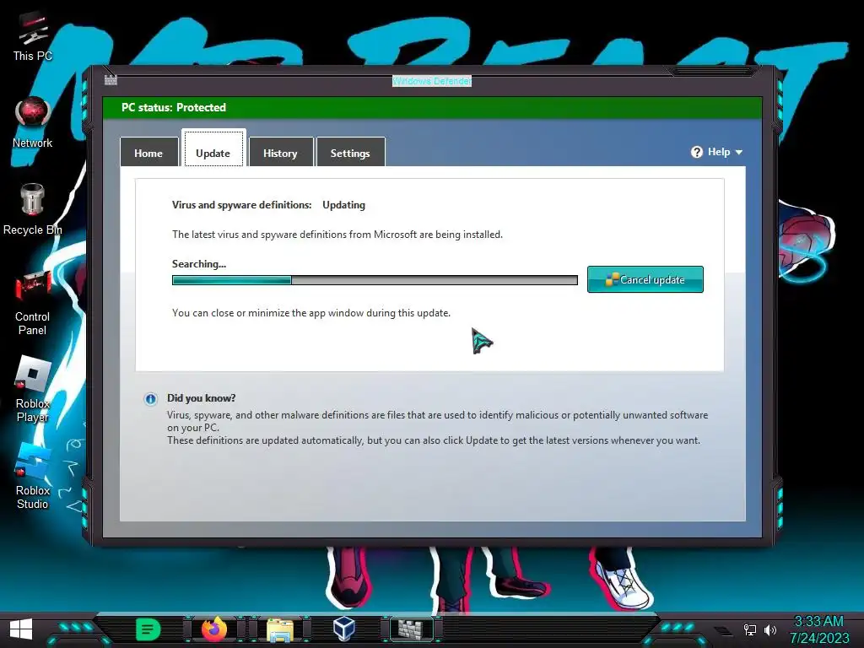
Task: Launch Firefox from the taskbar
Action: click(213, 629)
